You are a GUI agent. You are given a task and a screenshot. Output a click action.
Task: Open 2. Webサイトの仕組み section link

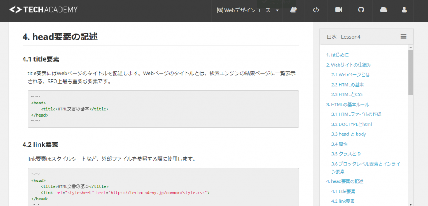[348, 65]
